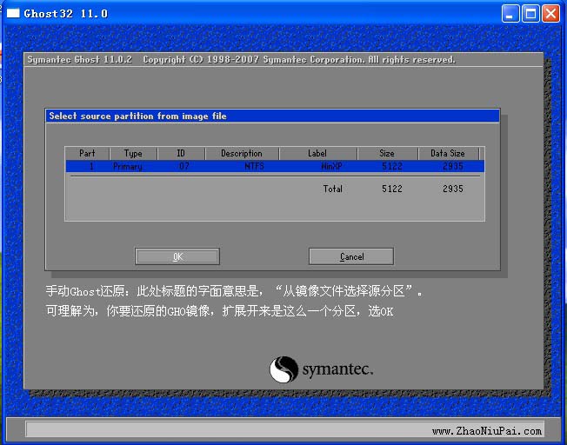
Task: Click the ID column header
Action: tap(181, 153)
